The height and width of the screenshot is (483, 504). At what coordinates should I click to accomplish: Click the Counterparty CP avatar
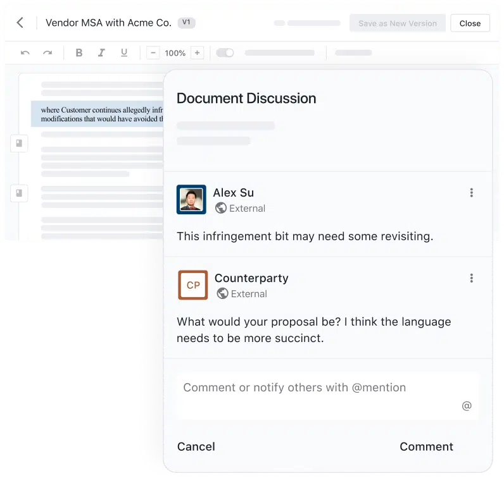[x=193, y=285]
